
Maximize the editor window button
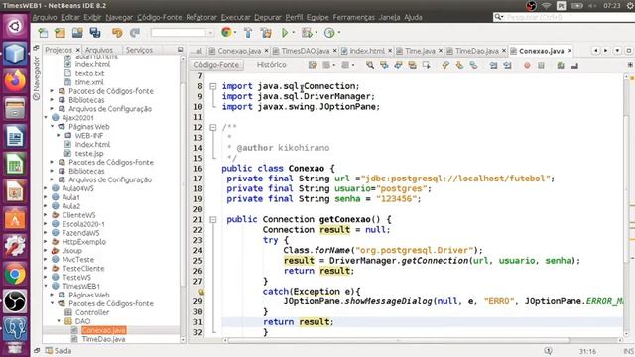pyautogui.click(x=629, y=51)
